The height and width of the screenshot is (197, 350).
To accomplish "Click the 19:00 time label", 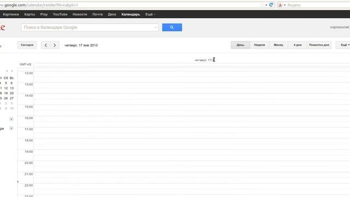I will click(28, 152).
